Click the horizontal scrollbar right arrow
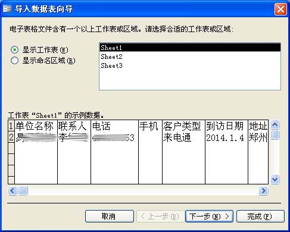Screen dimensions: 290x232 pyautogui.click(x=263, y=191)
